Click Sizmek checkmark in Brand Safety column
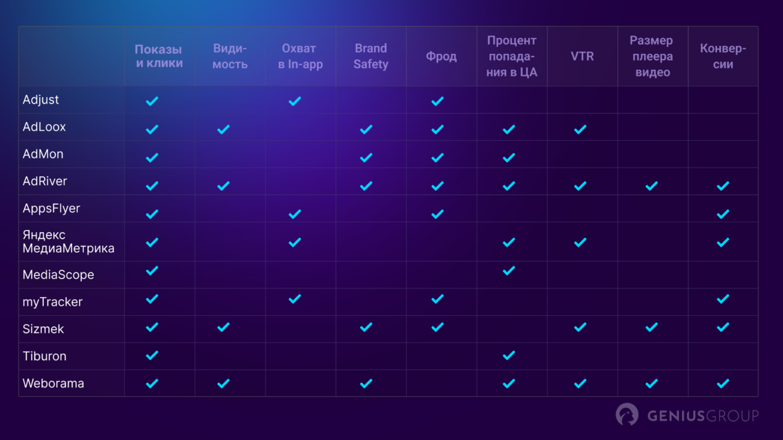This screenshot has width=783, height=440. tap(366, 327)
